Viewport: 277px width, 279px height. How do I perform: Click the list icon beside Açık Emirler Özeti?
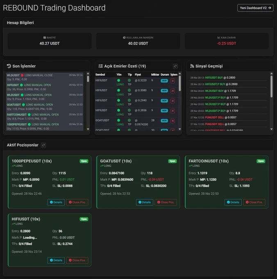pos(100,66)
